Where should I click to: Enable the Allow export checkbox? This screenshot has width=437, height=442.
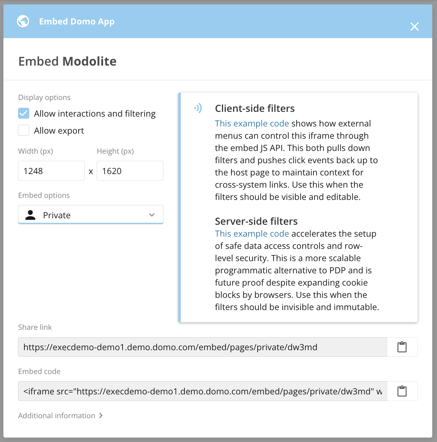24,130
